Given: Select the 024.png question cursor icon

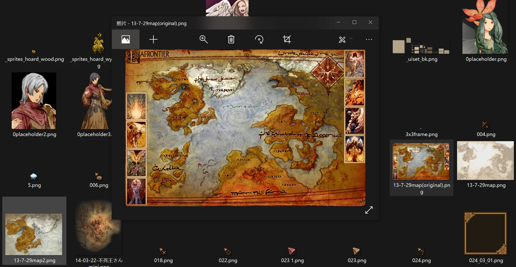Looking at the screenshot, I should [x=421, y=251].
